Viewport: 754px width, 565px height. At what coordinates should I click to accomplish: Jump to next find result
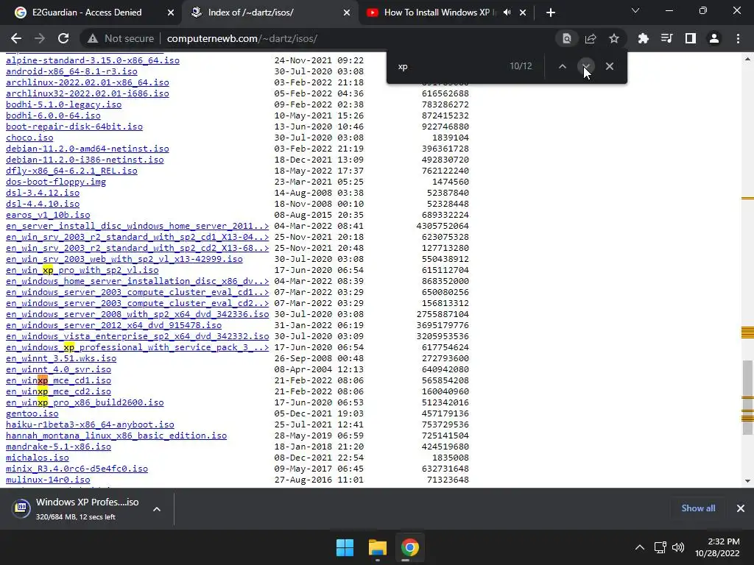coord(585,66)
